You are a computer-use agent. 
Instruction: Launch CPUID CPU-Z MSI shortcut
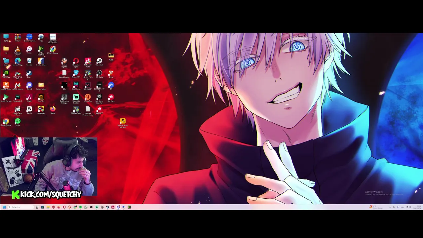pyautogui.click(x=18, y=75)
